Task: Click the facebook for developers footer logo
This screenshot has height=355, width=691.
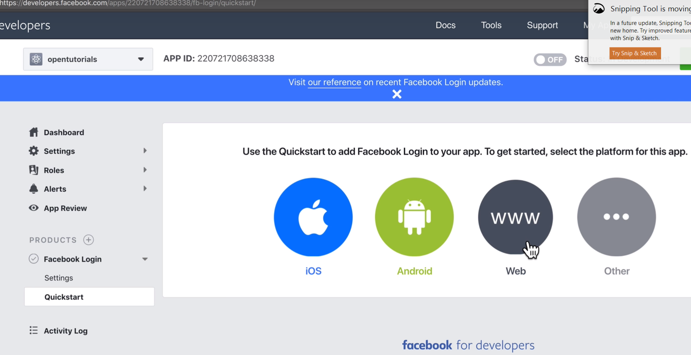Action: pos(468,345)
